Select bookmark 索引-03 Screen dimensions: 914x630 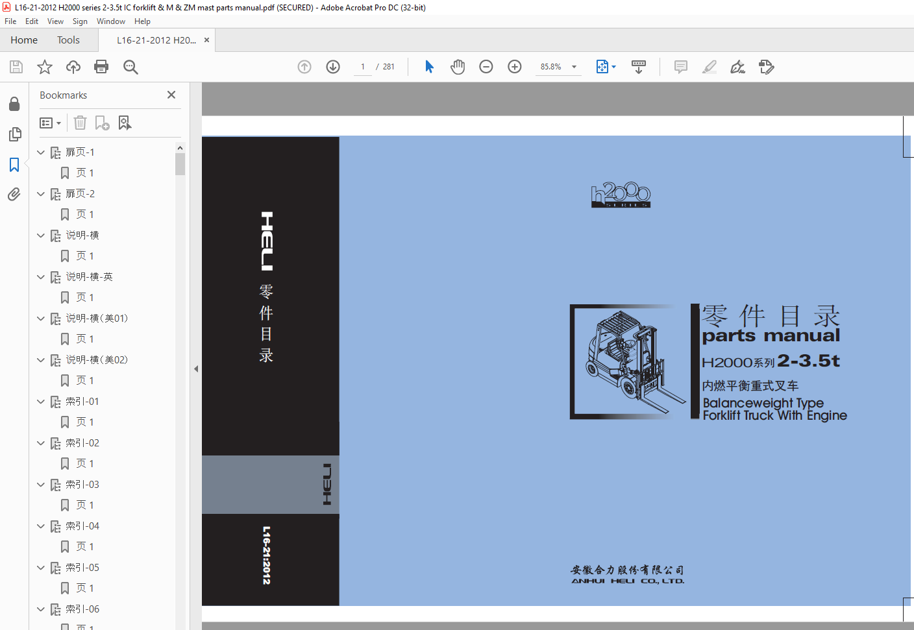tap(82, 485)
